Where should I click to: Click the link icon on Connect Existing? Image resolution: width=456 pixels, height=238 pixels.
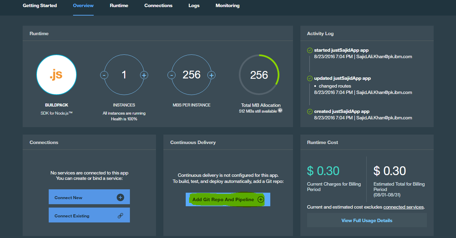point(120,216)
